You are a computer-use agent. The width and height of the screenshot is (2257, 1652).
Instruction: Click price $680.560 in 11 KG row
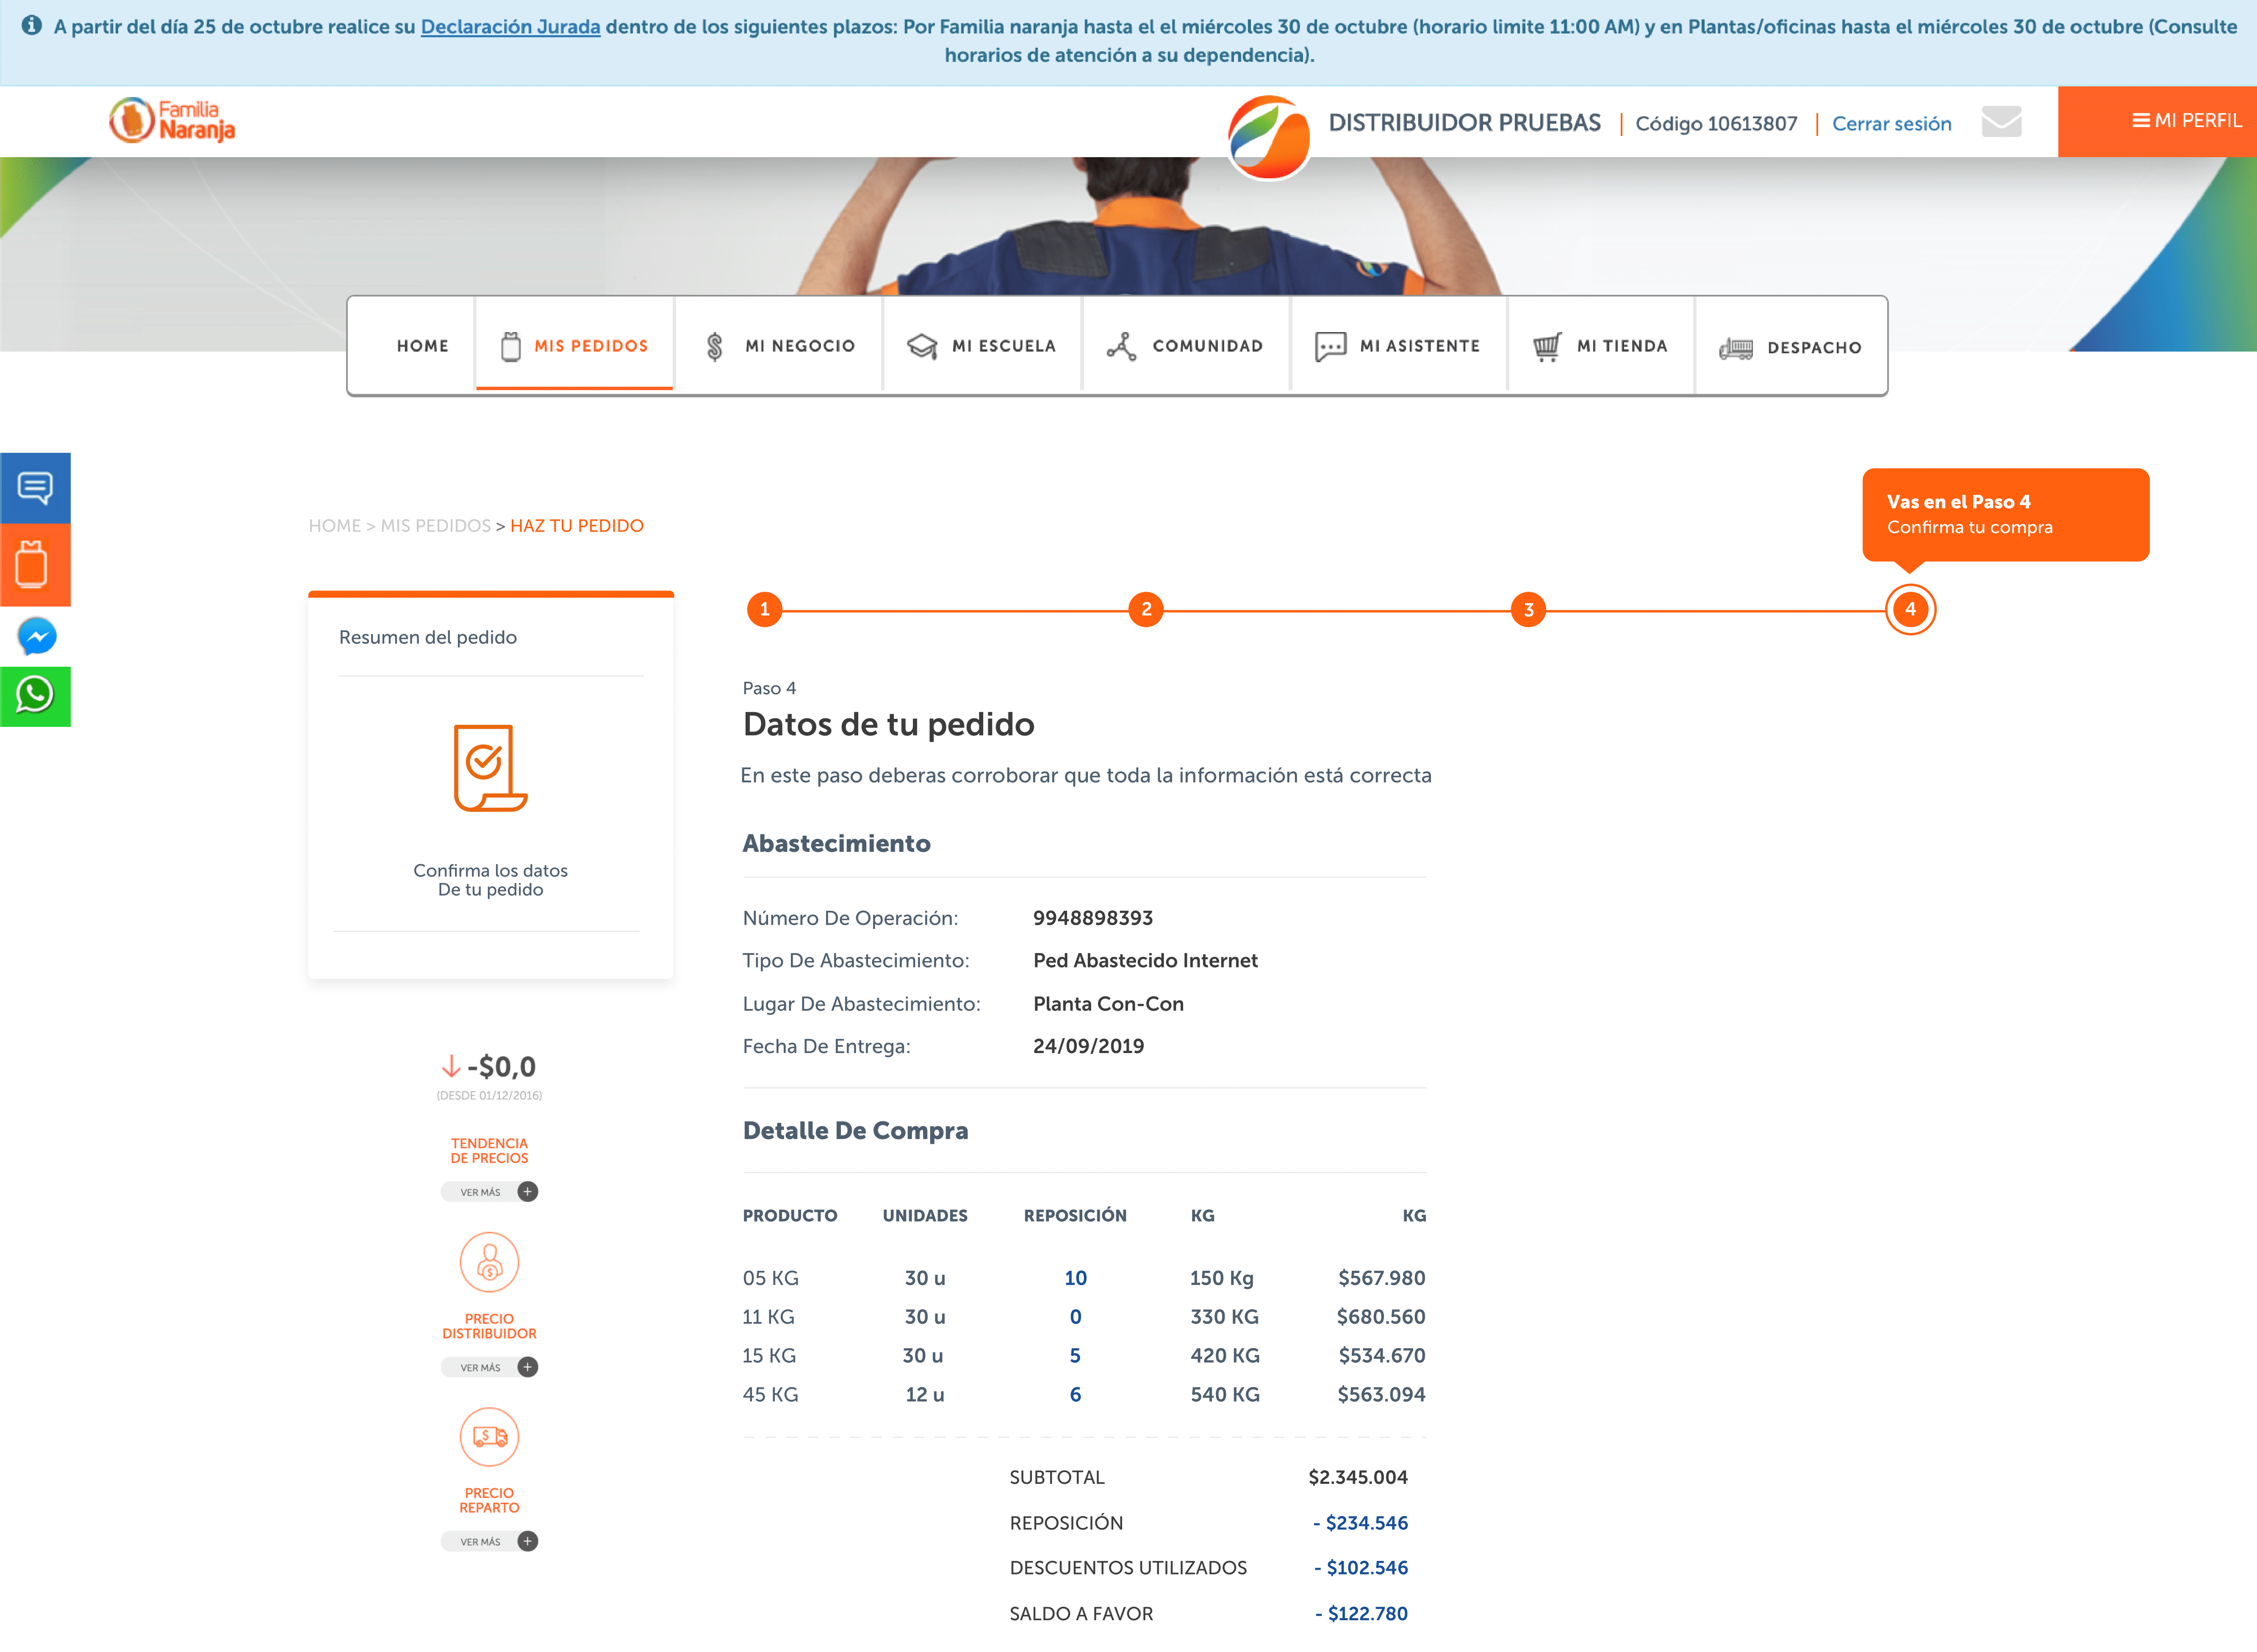pyautogui.click(x=1381, y=1317)
